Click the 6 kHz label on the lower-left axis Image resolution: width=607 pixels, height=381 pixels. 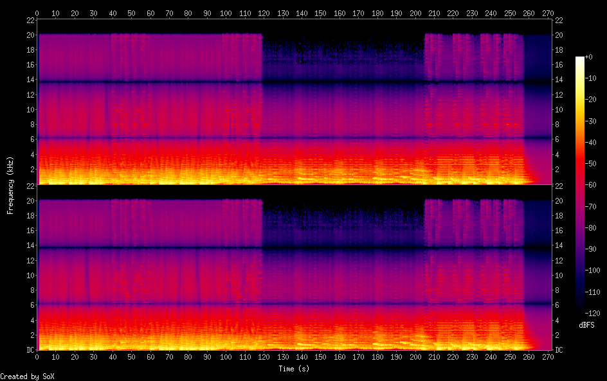coord(31,305)
